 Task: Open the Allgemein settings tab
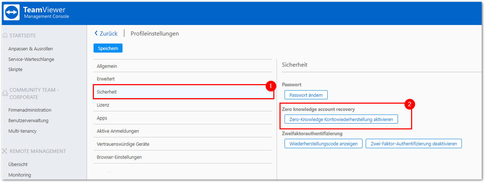(x=183, y=66)
